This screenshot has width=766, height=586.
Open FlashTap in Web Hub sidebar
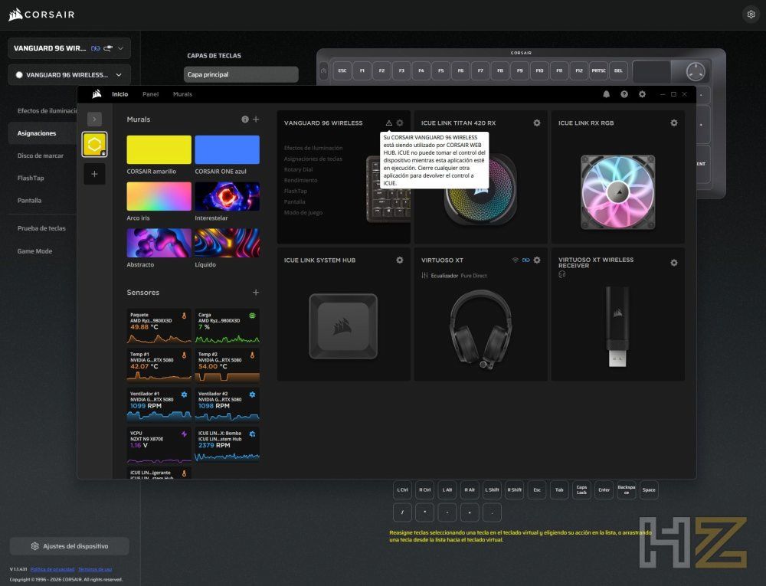(31, 178)
